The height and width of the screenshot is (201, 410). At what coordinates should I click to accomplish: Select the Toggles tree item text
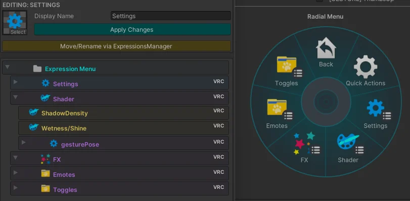pos(65,190)
